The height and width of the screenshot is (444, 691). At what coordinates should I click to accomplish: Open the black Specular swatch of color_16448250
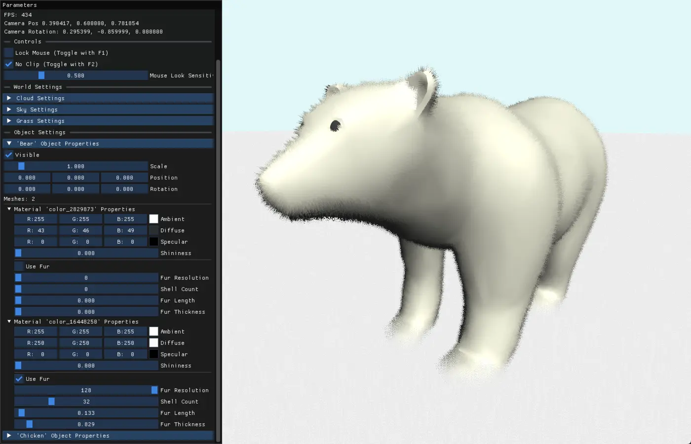[x=154, y=354]
